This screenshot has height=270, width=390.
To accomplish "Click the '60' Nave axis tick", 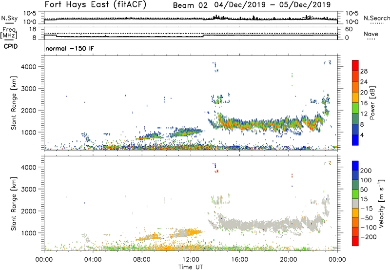I will click(349, 29).
